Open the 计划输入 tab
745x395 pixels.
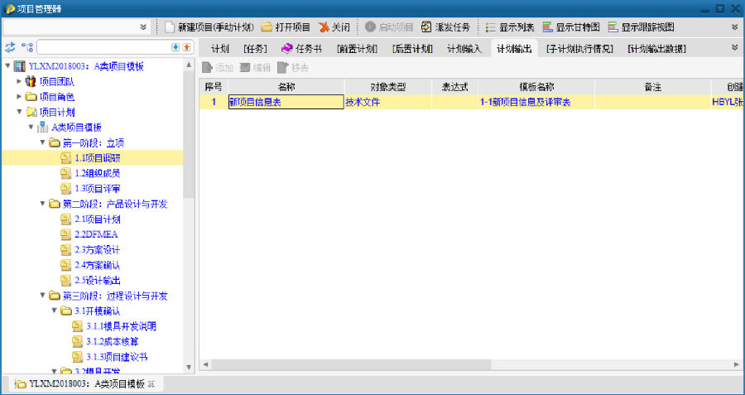click(464, 49)
